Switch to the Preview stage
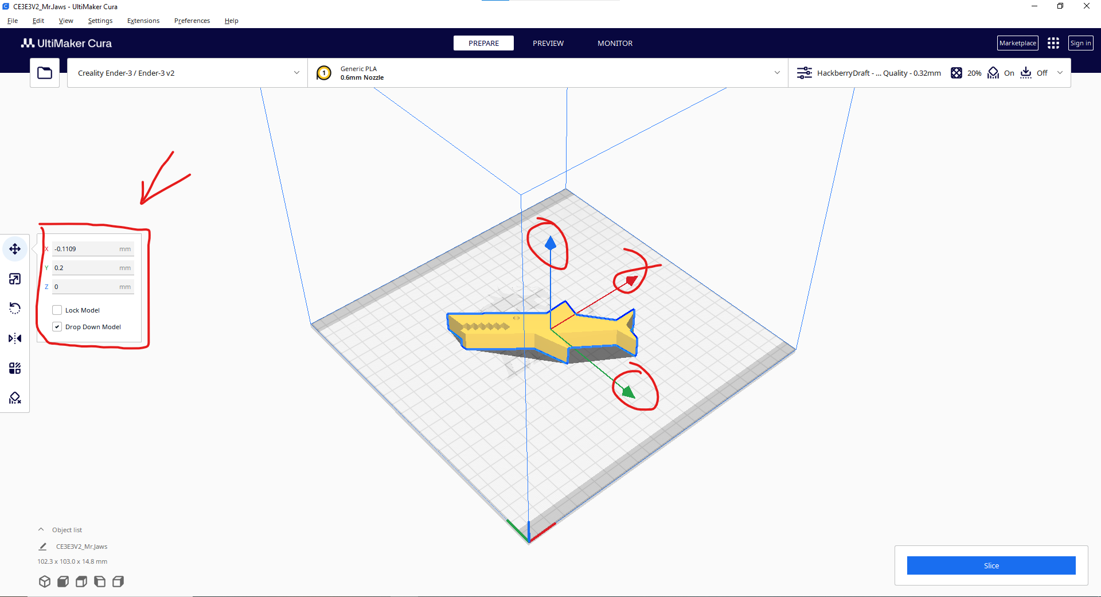 548,43
